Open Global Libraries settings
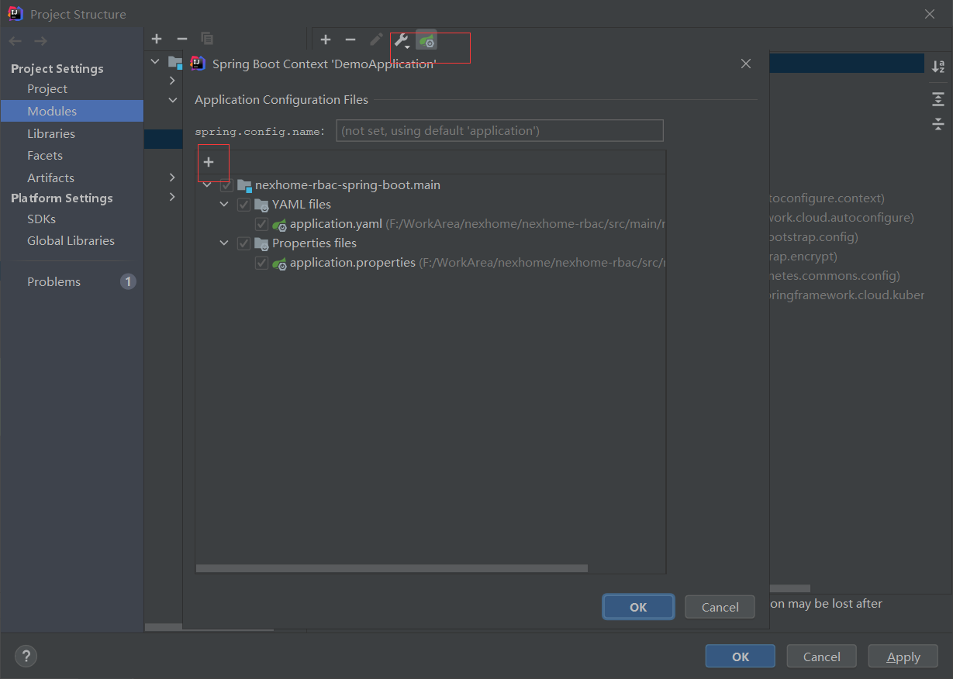The width and height of the screenshot is (953, 679). [71, 240]
